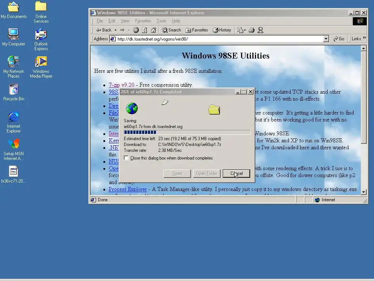374x281 pixels.
Task: Click the globe icon in download dialog
Action: 131,108
